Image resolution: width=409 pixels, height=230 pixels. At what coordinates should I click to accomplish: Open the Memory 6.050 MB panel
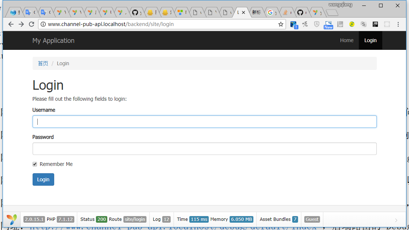click(x=232, y=219)
